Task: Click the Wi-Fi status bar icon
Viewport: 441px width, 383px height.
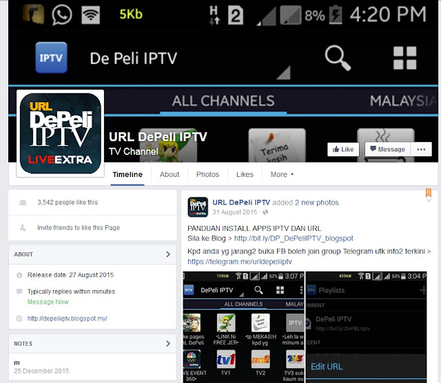Action: click(90, 15)
